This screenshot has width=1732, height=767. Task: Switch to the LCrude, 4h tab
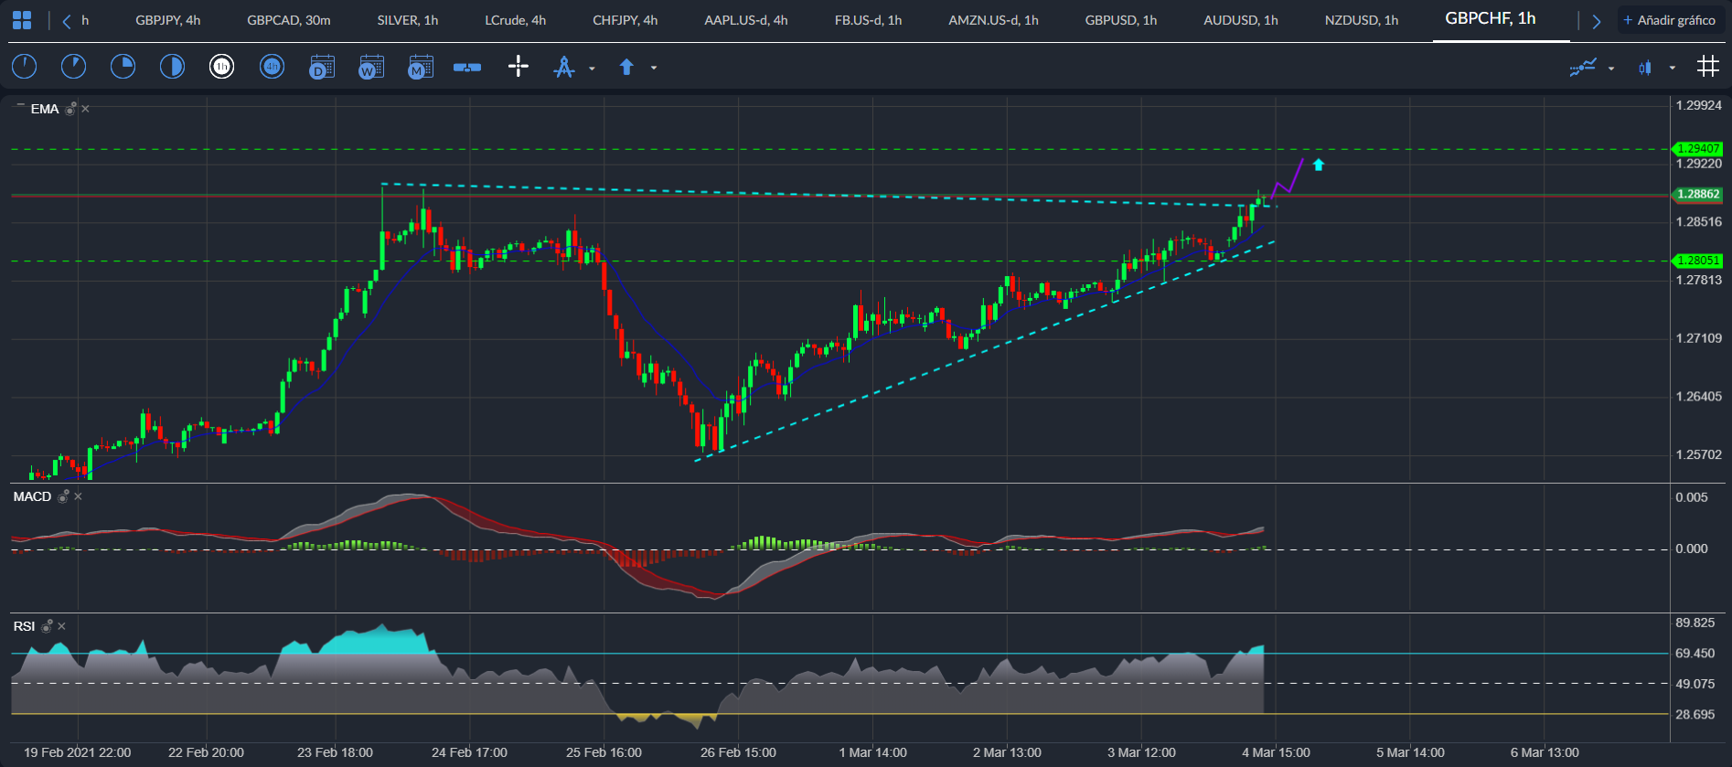pyautogui.click(x=516, y=20)
